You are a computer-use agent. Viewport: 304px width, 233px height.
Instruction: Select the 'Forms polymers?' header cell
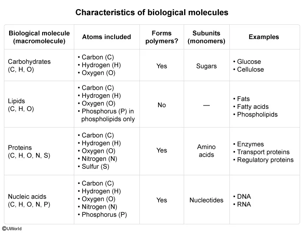pos(162,37)
